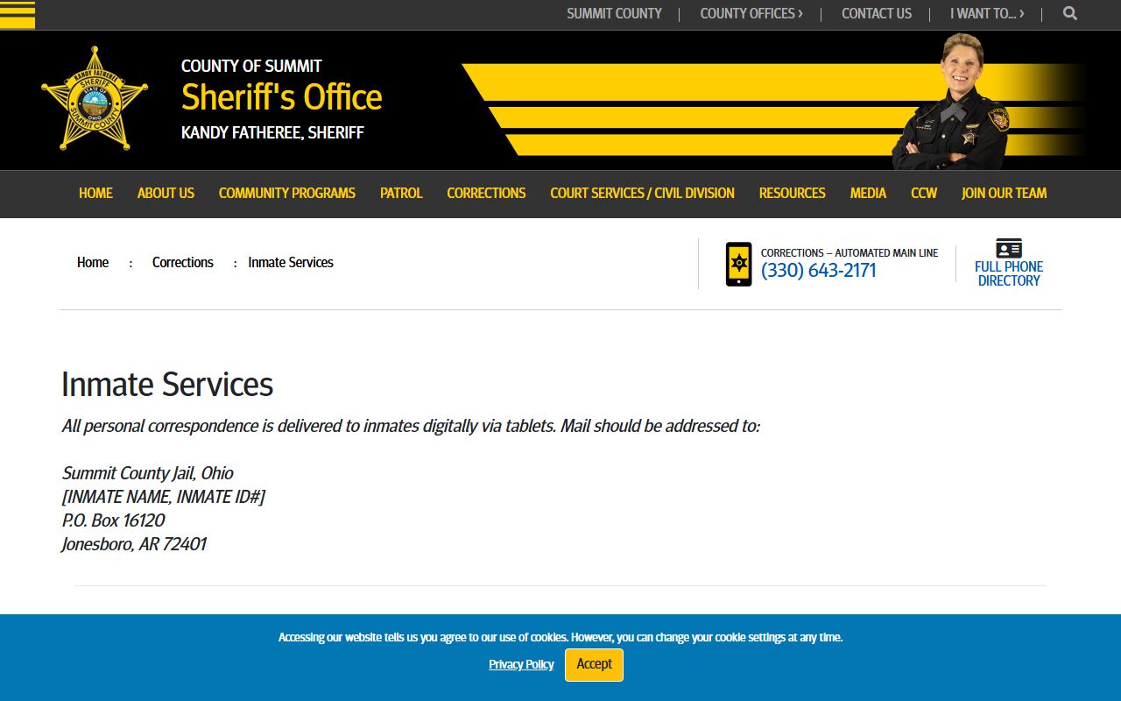Click the search magnifier icon
Image resolution: width=1121 pixels, height=701 pixels.
tap(1070, 13)
